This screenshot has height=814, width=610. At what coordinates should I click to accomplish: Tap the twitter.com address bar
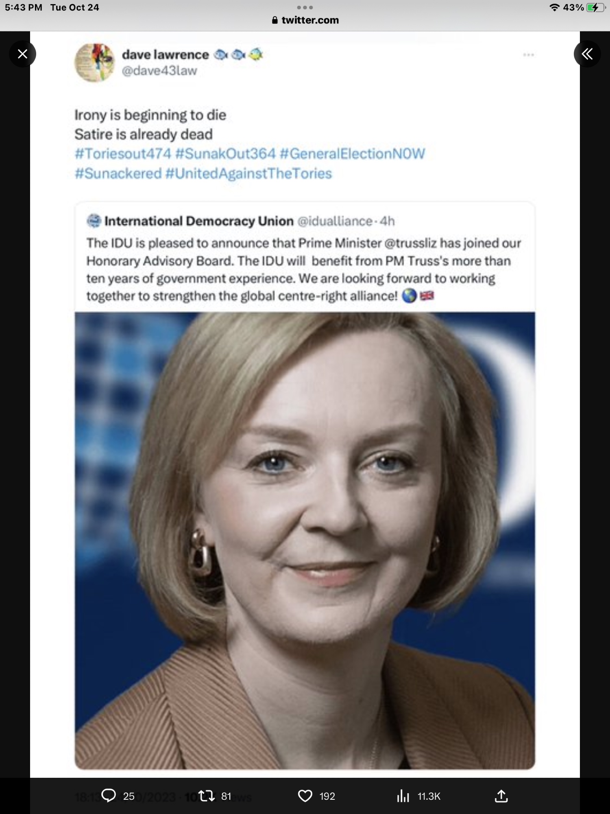[305, 20]
